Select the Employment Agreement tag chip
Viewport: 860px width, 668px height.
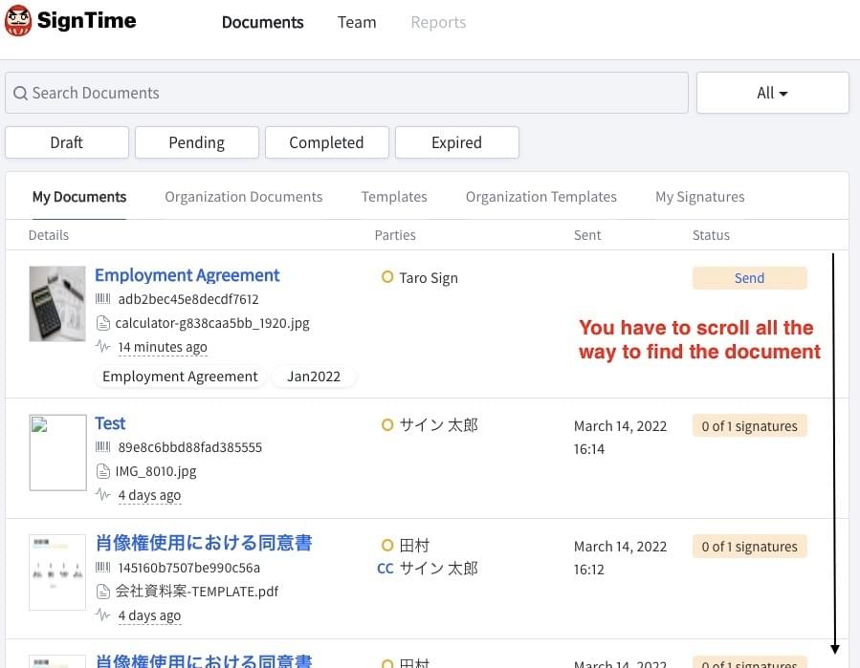pos(180,377)
